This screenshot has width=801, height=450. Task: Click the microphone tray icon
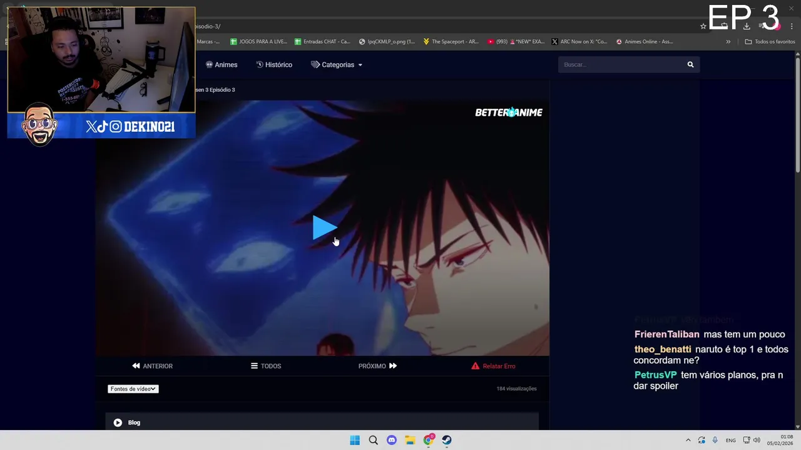click(x=715, y=440)
